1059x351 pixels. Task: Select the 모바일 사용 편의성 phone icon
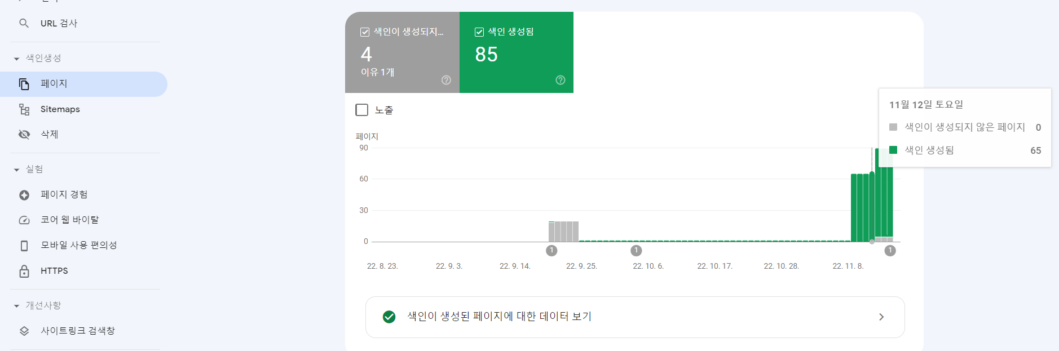pos(24,245)
